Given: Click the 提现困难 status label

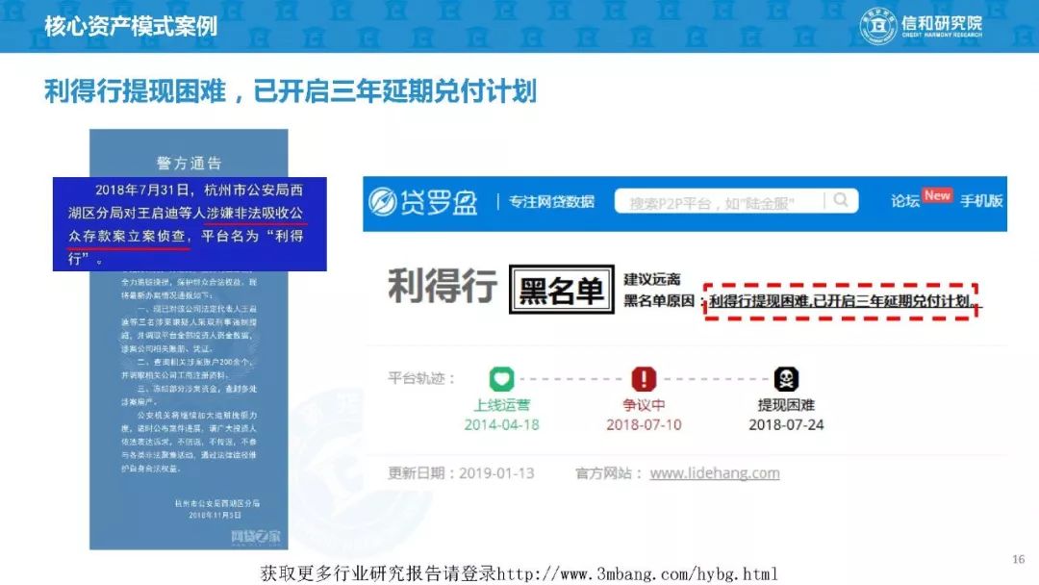Looking at the screenshot, I should click(786, 405).
